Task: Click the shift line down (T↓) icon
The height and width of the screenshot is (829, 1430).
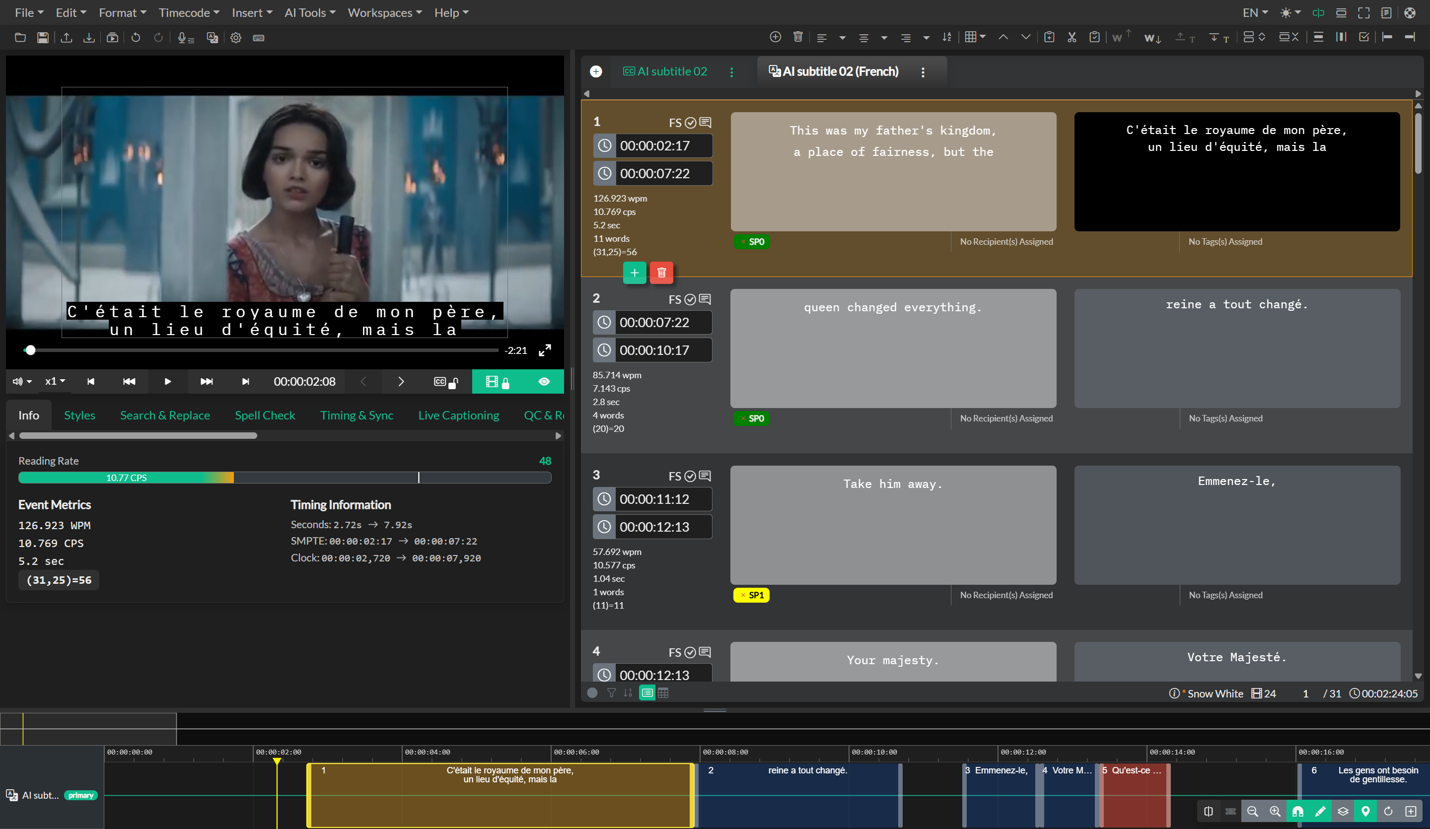Action: (1218, 37)
